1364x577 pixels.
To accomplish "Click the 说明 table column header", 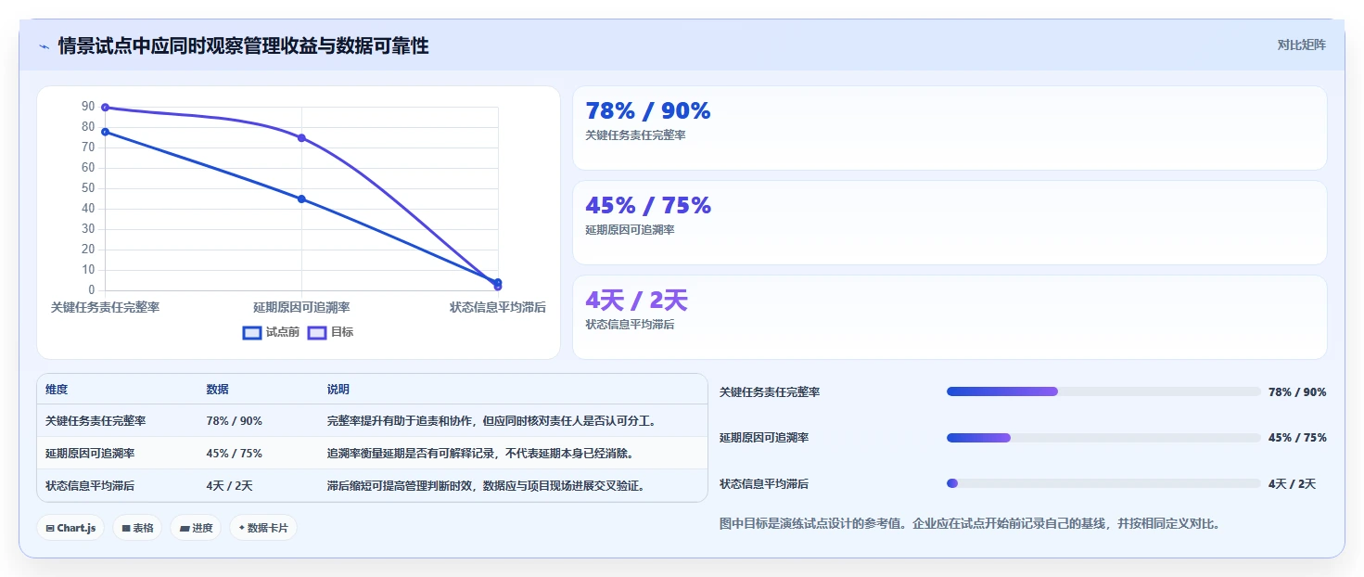I will (338, 390).
